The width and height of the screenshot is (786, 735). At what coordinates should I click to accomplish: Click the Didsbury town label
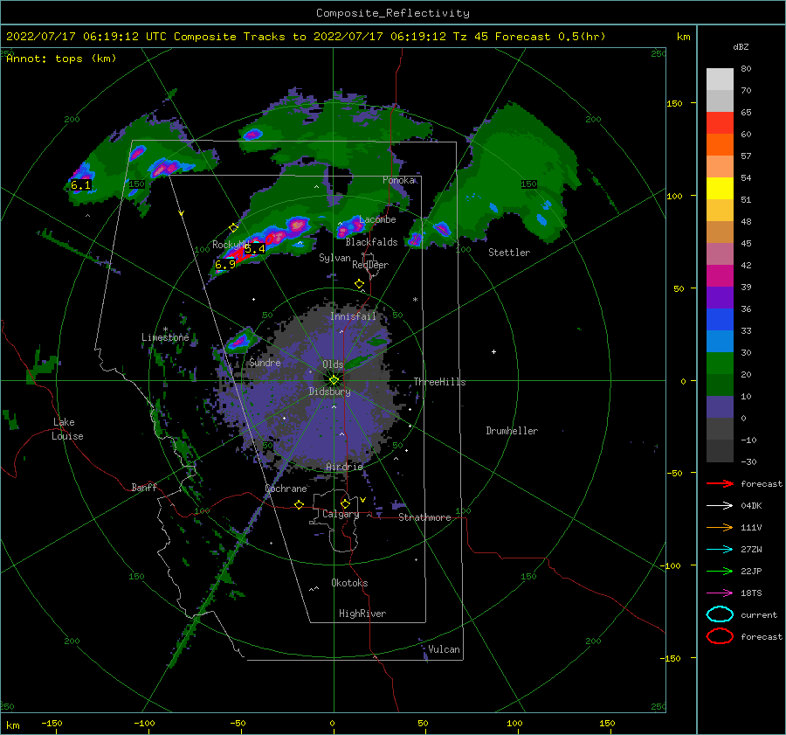pyautogui.click(x=329, y=392)
